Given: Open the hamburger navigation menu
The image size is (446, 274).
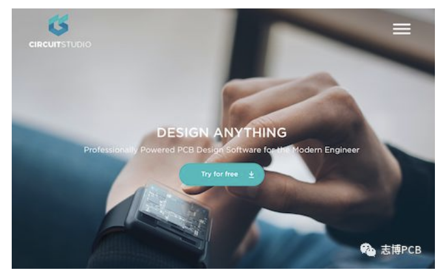Looking at the screenshot, I should (x=401, y=29).
